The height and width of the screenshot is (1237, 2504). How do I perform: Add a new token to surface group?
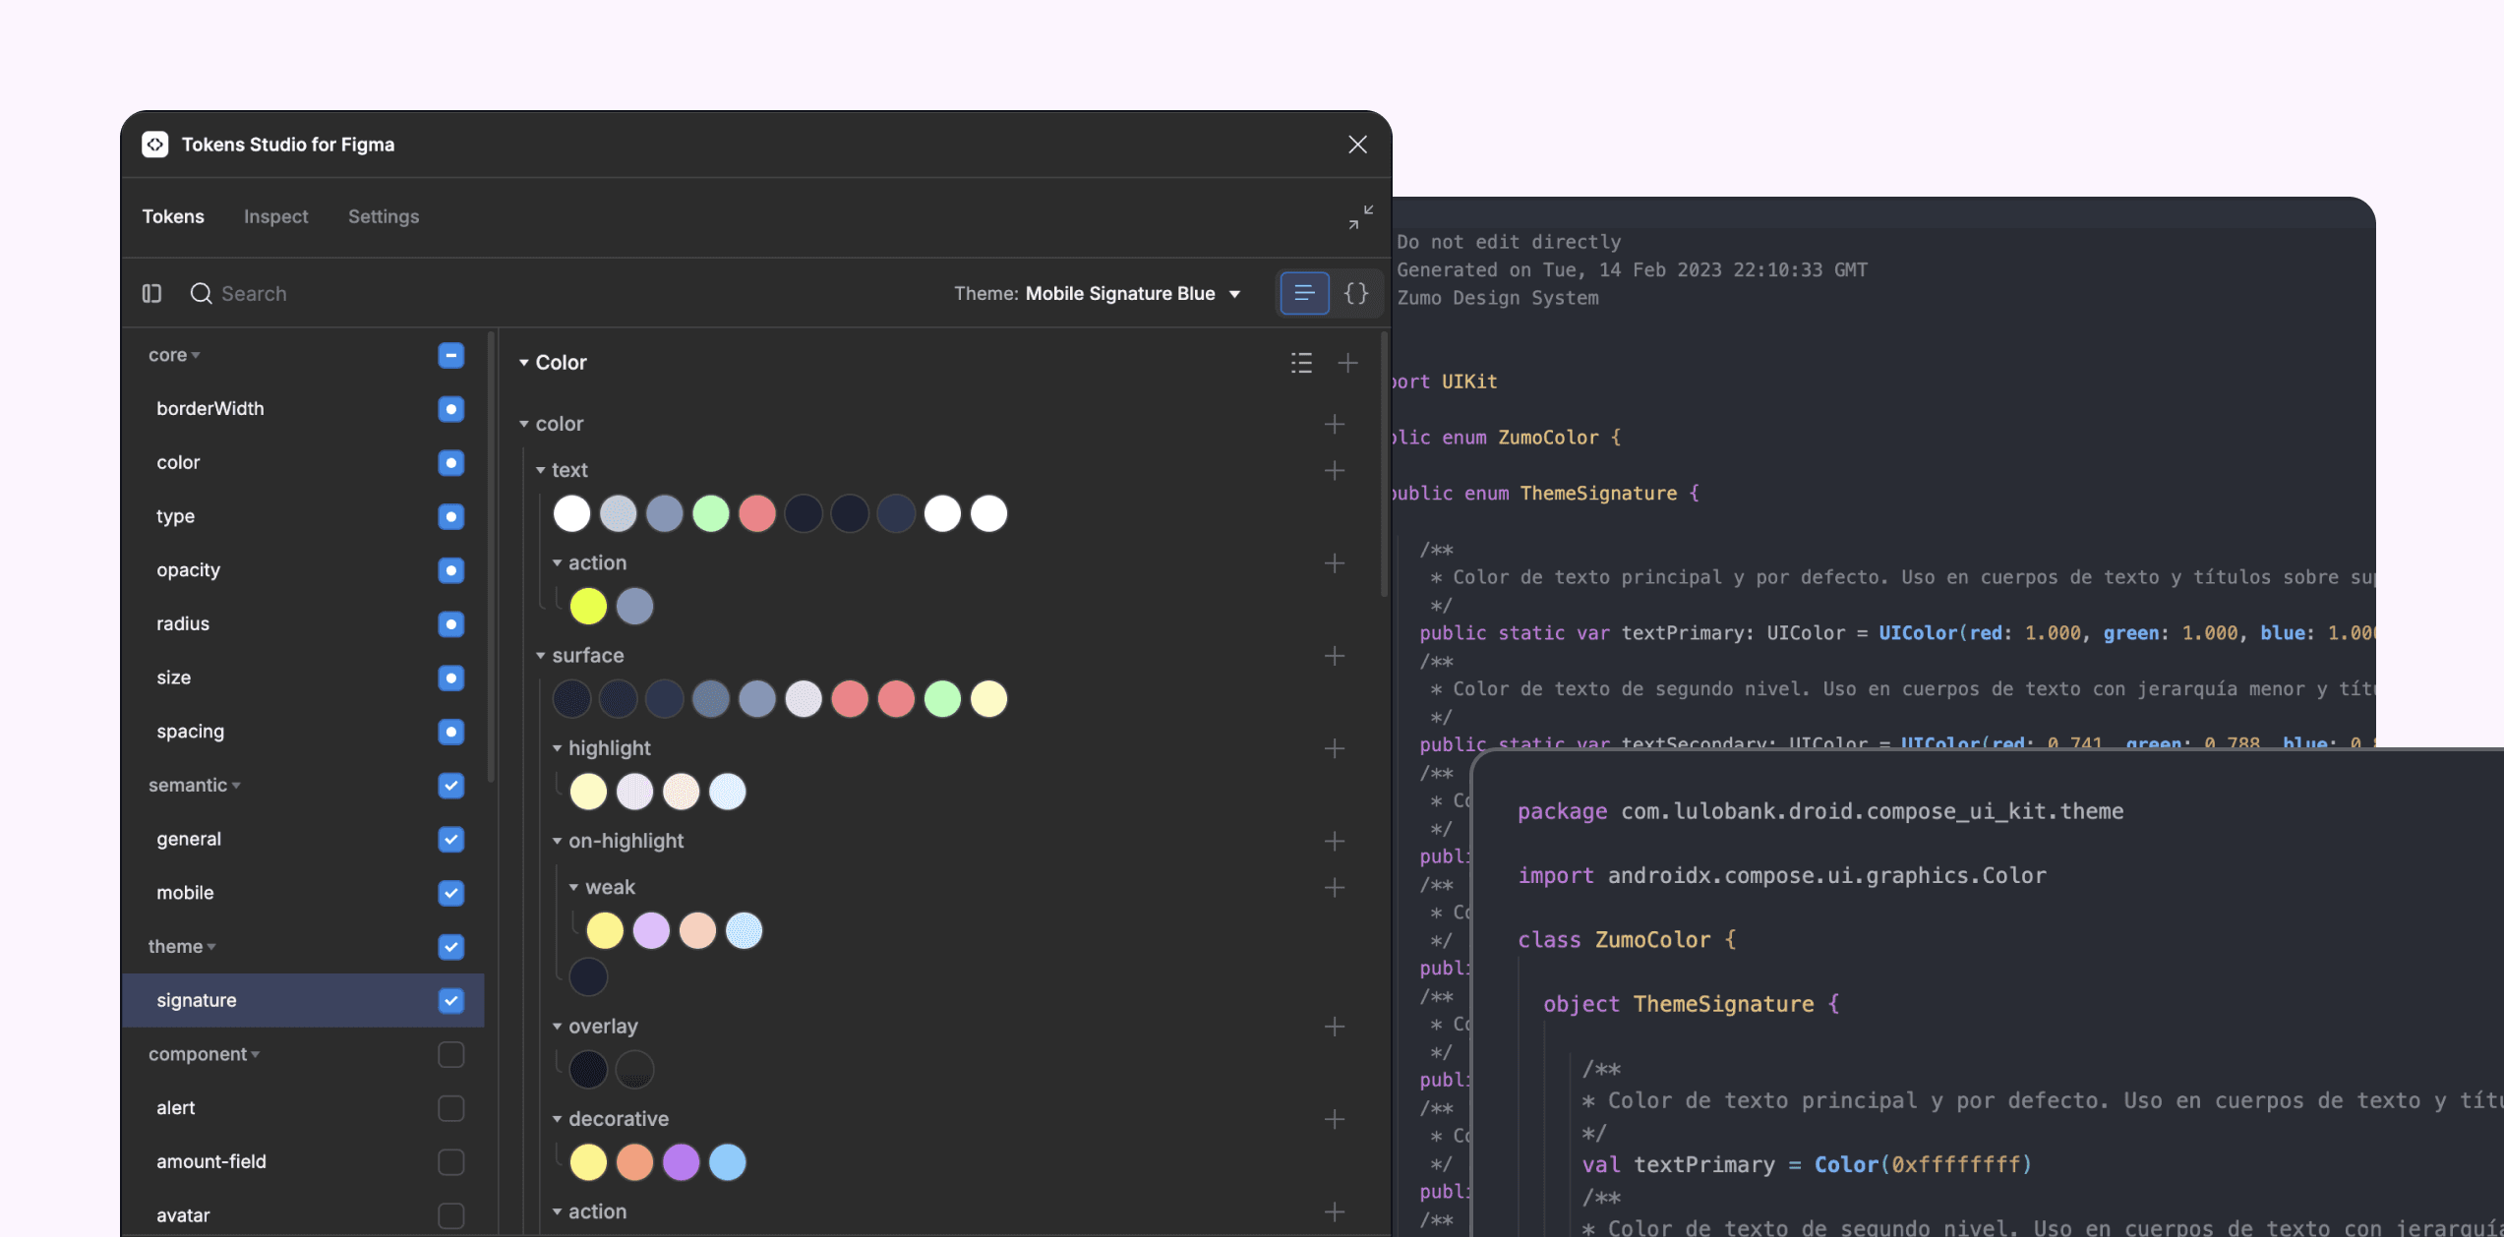point(1335,655)
